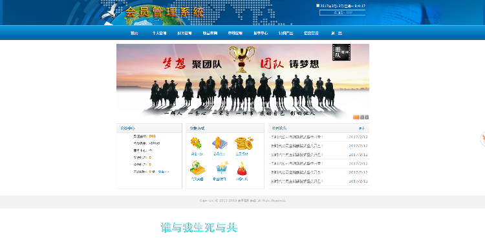This screenshot has height=240, width=485.
Task: Go to 首页 in navigation bar
Action: click(x=134, y=33)
